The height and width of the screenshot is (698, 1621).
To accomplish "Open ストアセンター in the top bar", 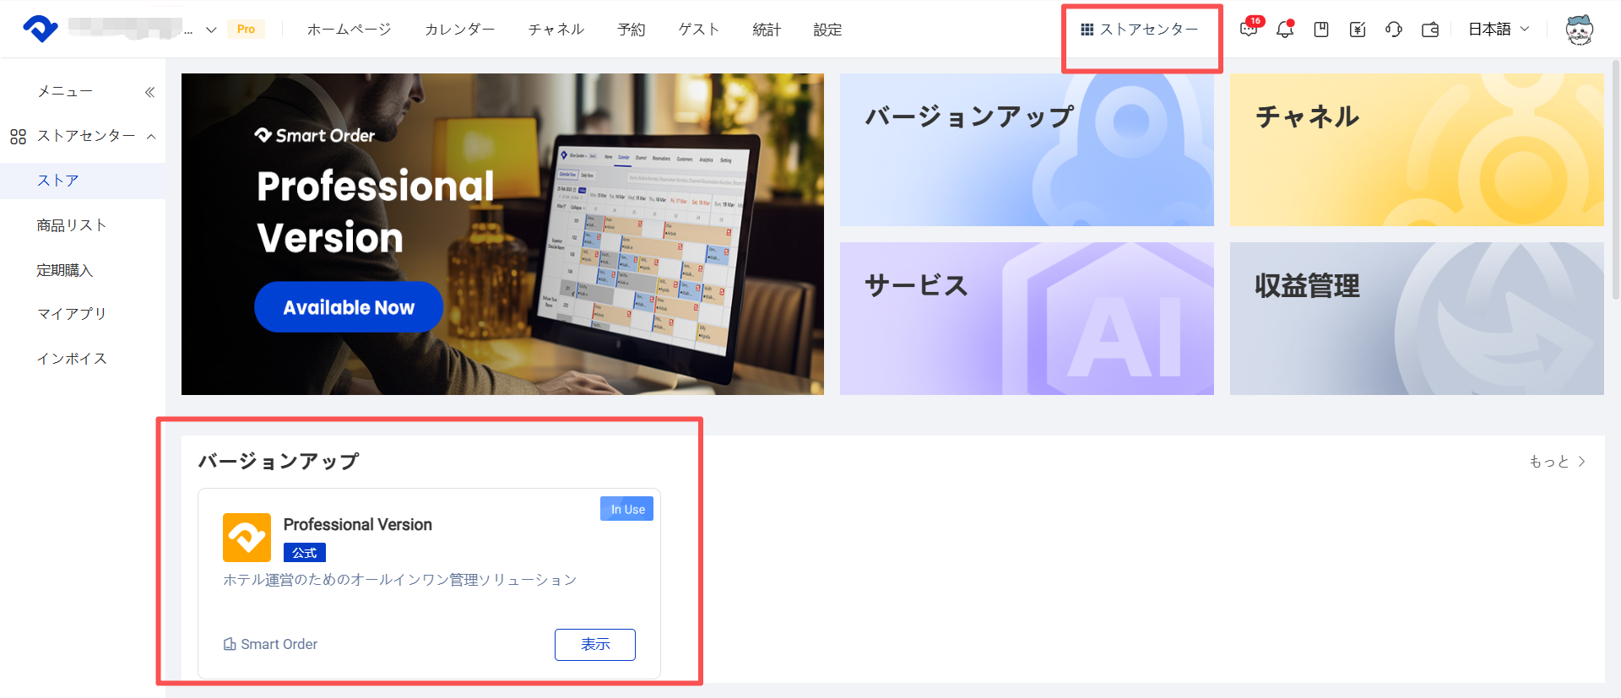I will click(1139, 30).
